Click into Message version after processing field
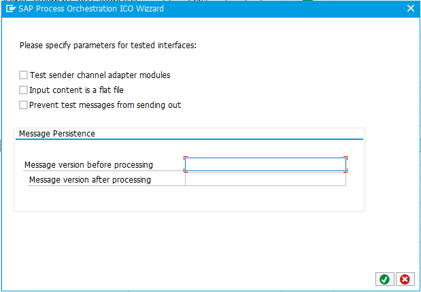Screen dimensions: 421x292 coord(265,180)
